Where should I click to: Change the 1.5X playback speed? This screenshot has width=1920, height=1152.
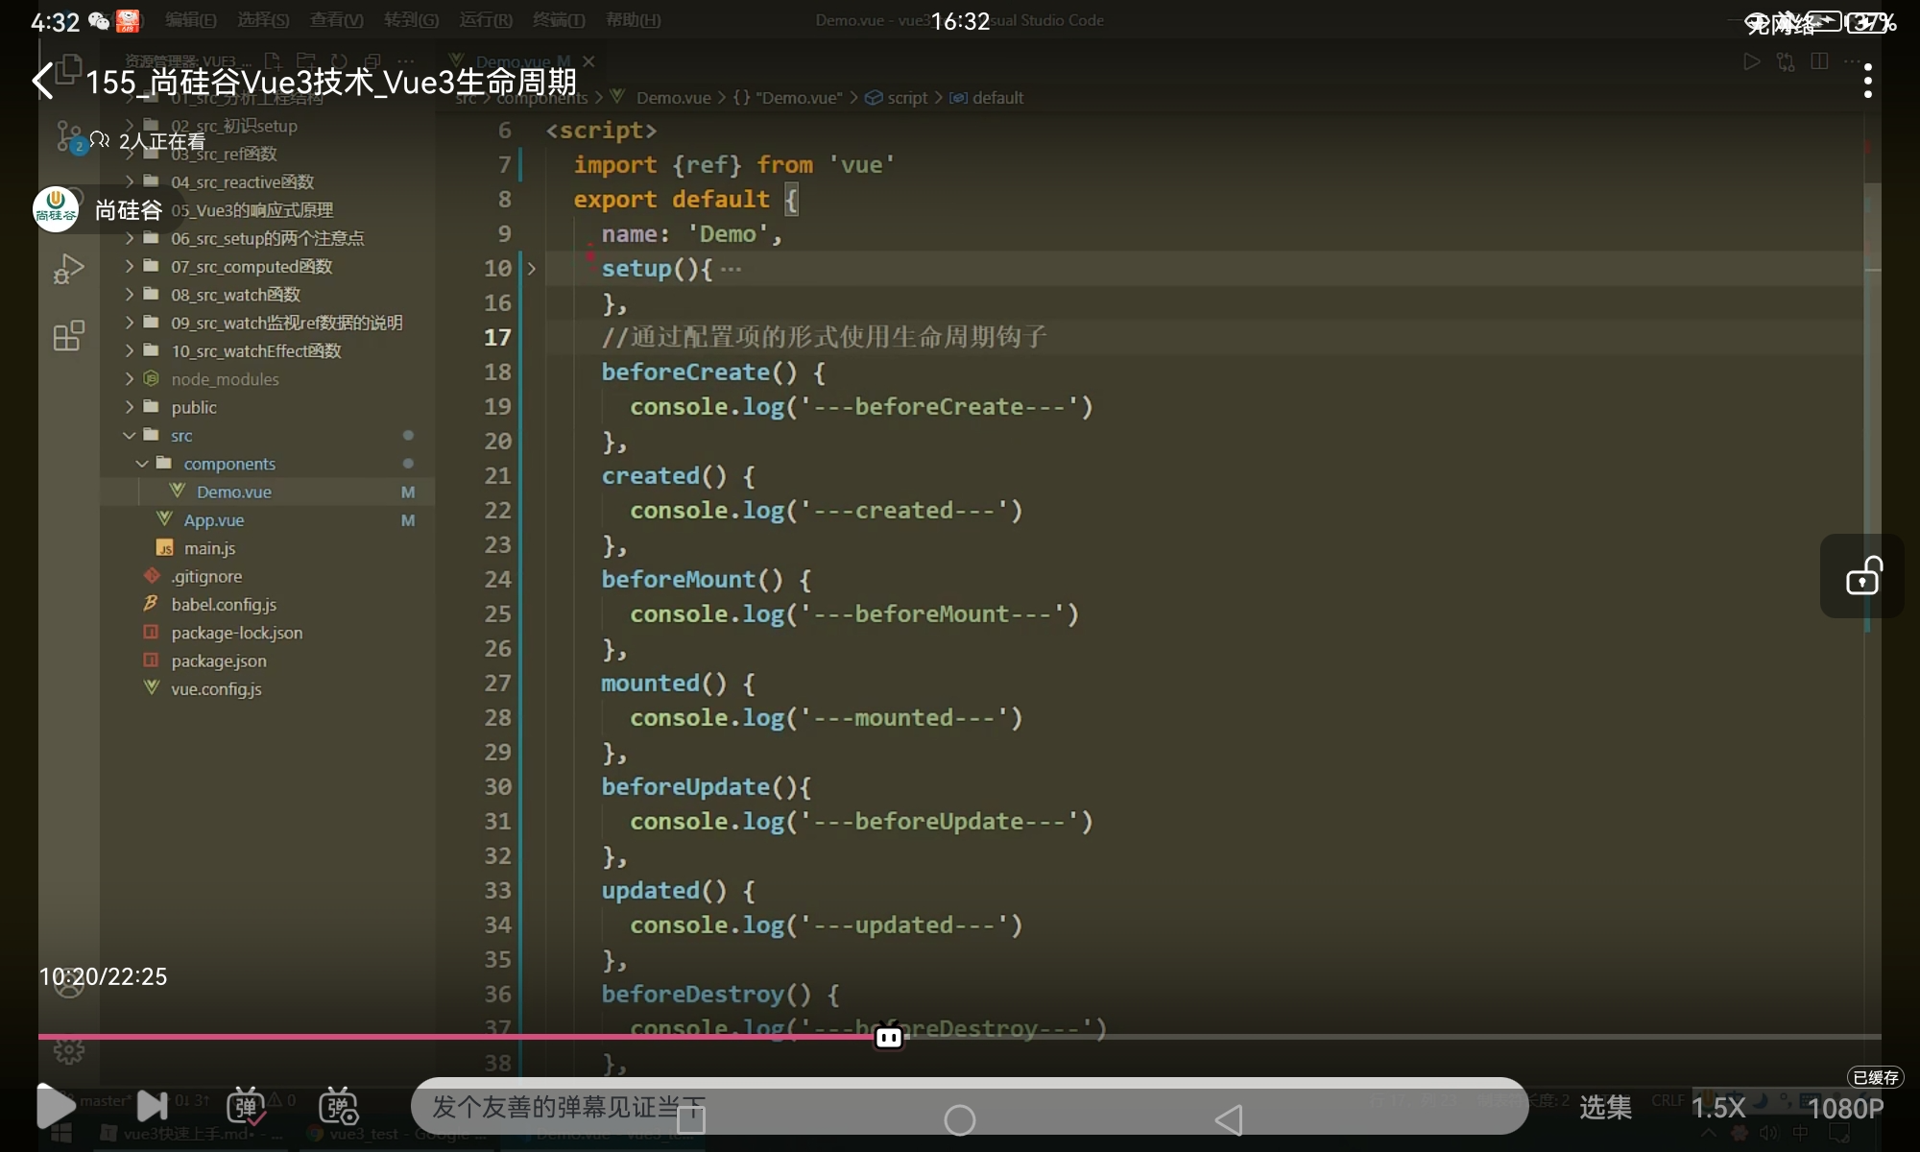pyautogui.click(x=1717, y=1107)
